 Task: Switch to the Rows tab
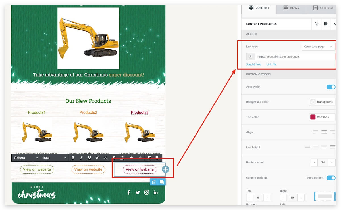291,8
